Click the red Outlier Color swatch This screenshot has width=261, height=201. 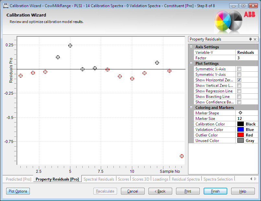(x=240, y=135)
